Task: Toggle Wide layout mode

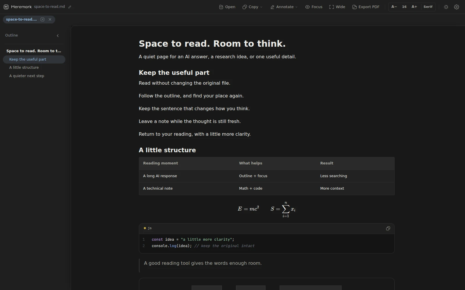Action: click(x=337, y=7)
